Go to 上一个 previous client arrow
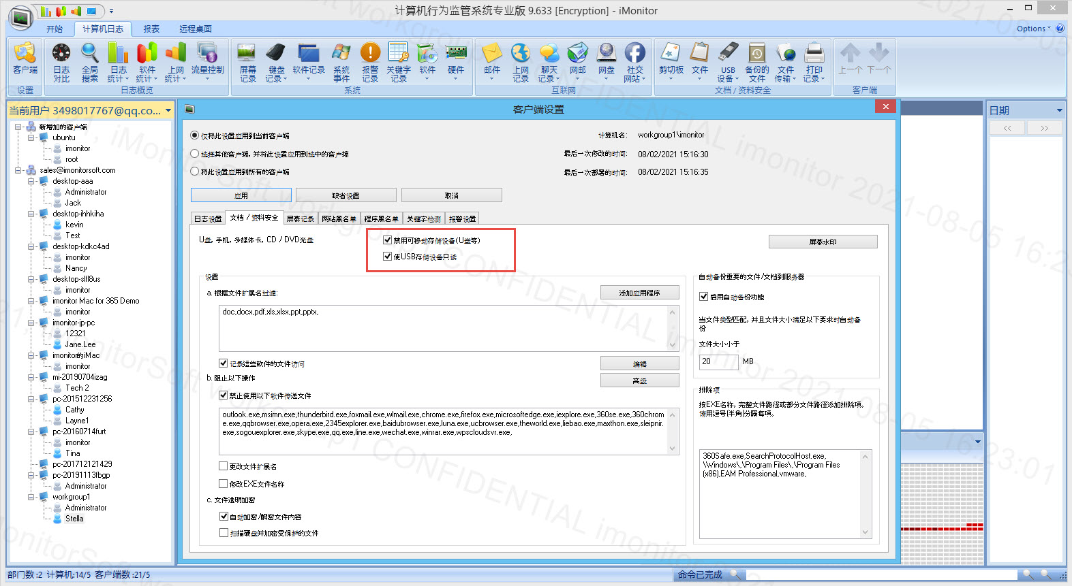 pyautogui.click(x=851, y=59)
